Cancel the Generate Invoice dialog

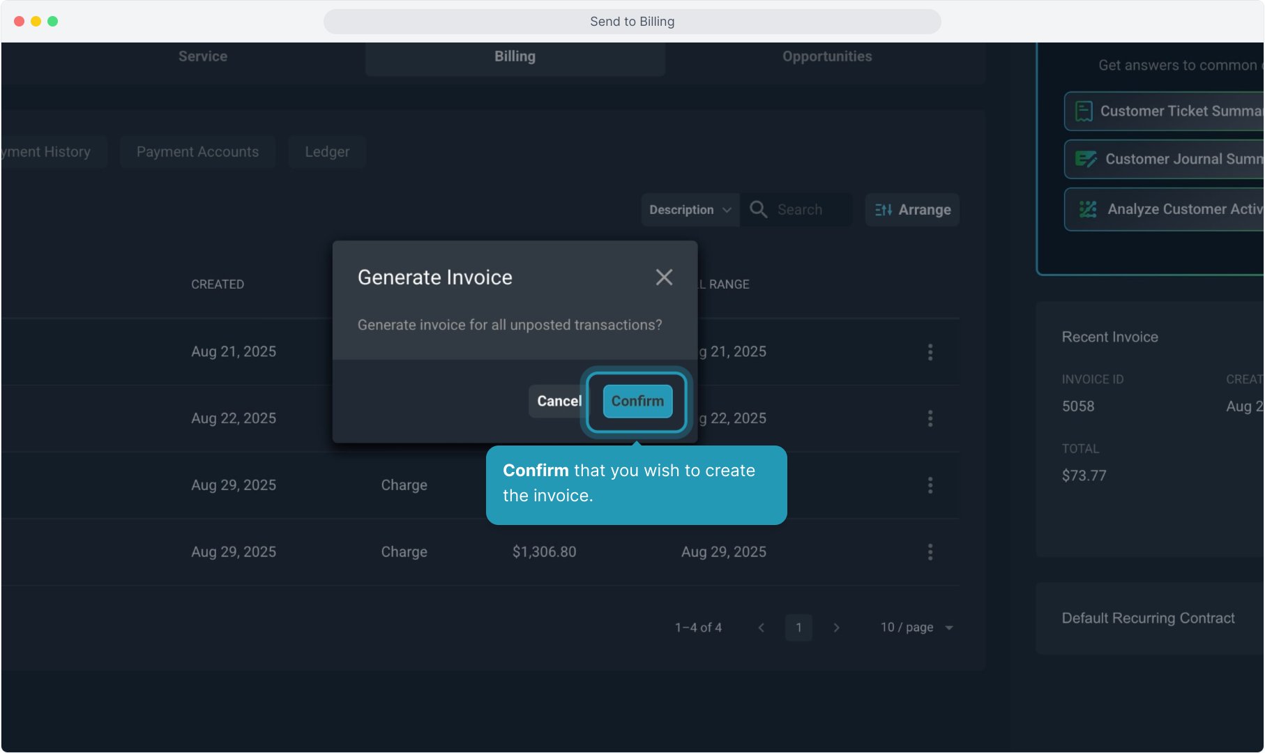click(x=557, y=401)
